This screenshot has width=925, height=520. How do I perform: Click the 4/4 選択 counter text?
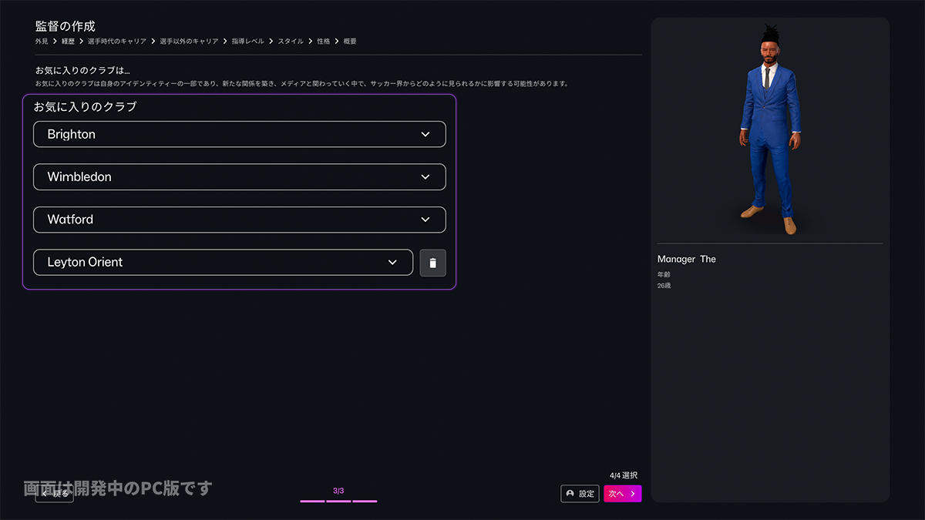click(624, 475)
